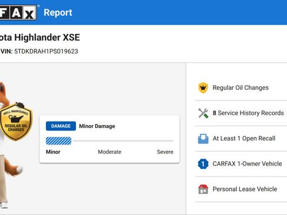Click the Minor Damage heading text
This screenshot has height=215, width=287.
pos(97,126)
